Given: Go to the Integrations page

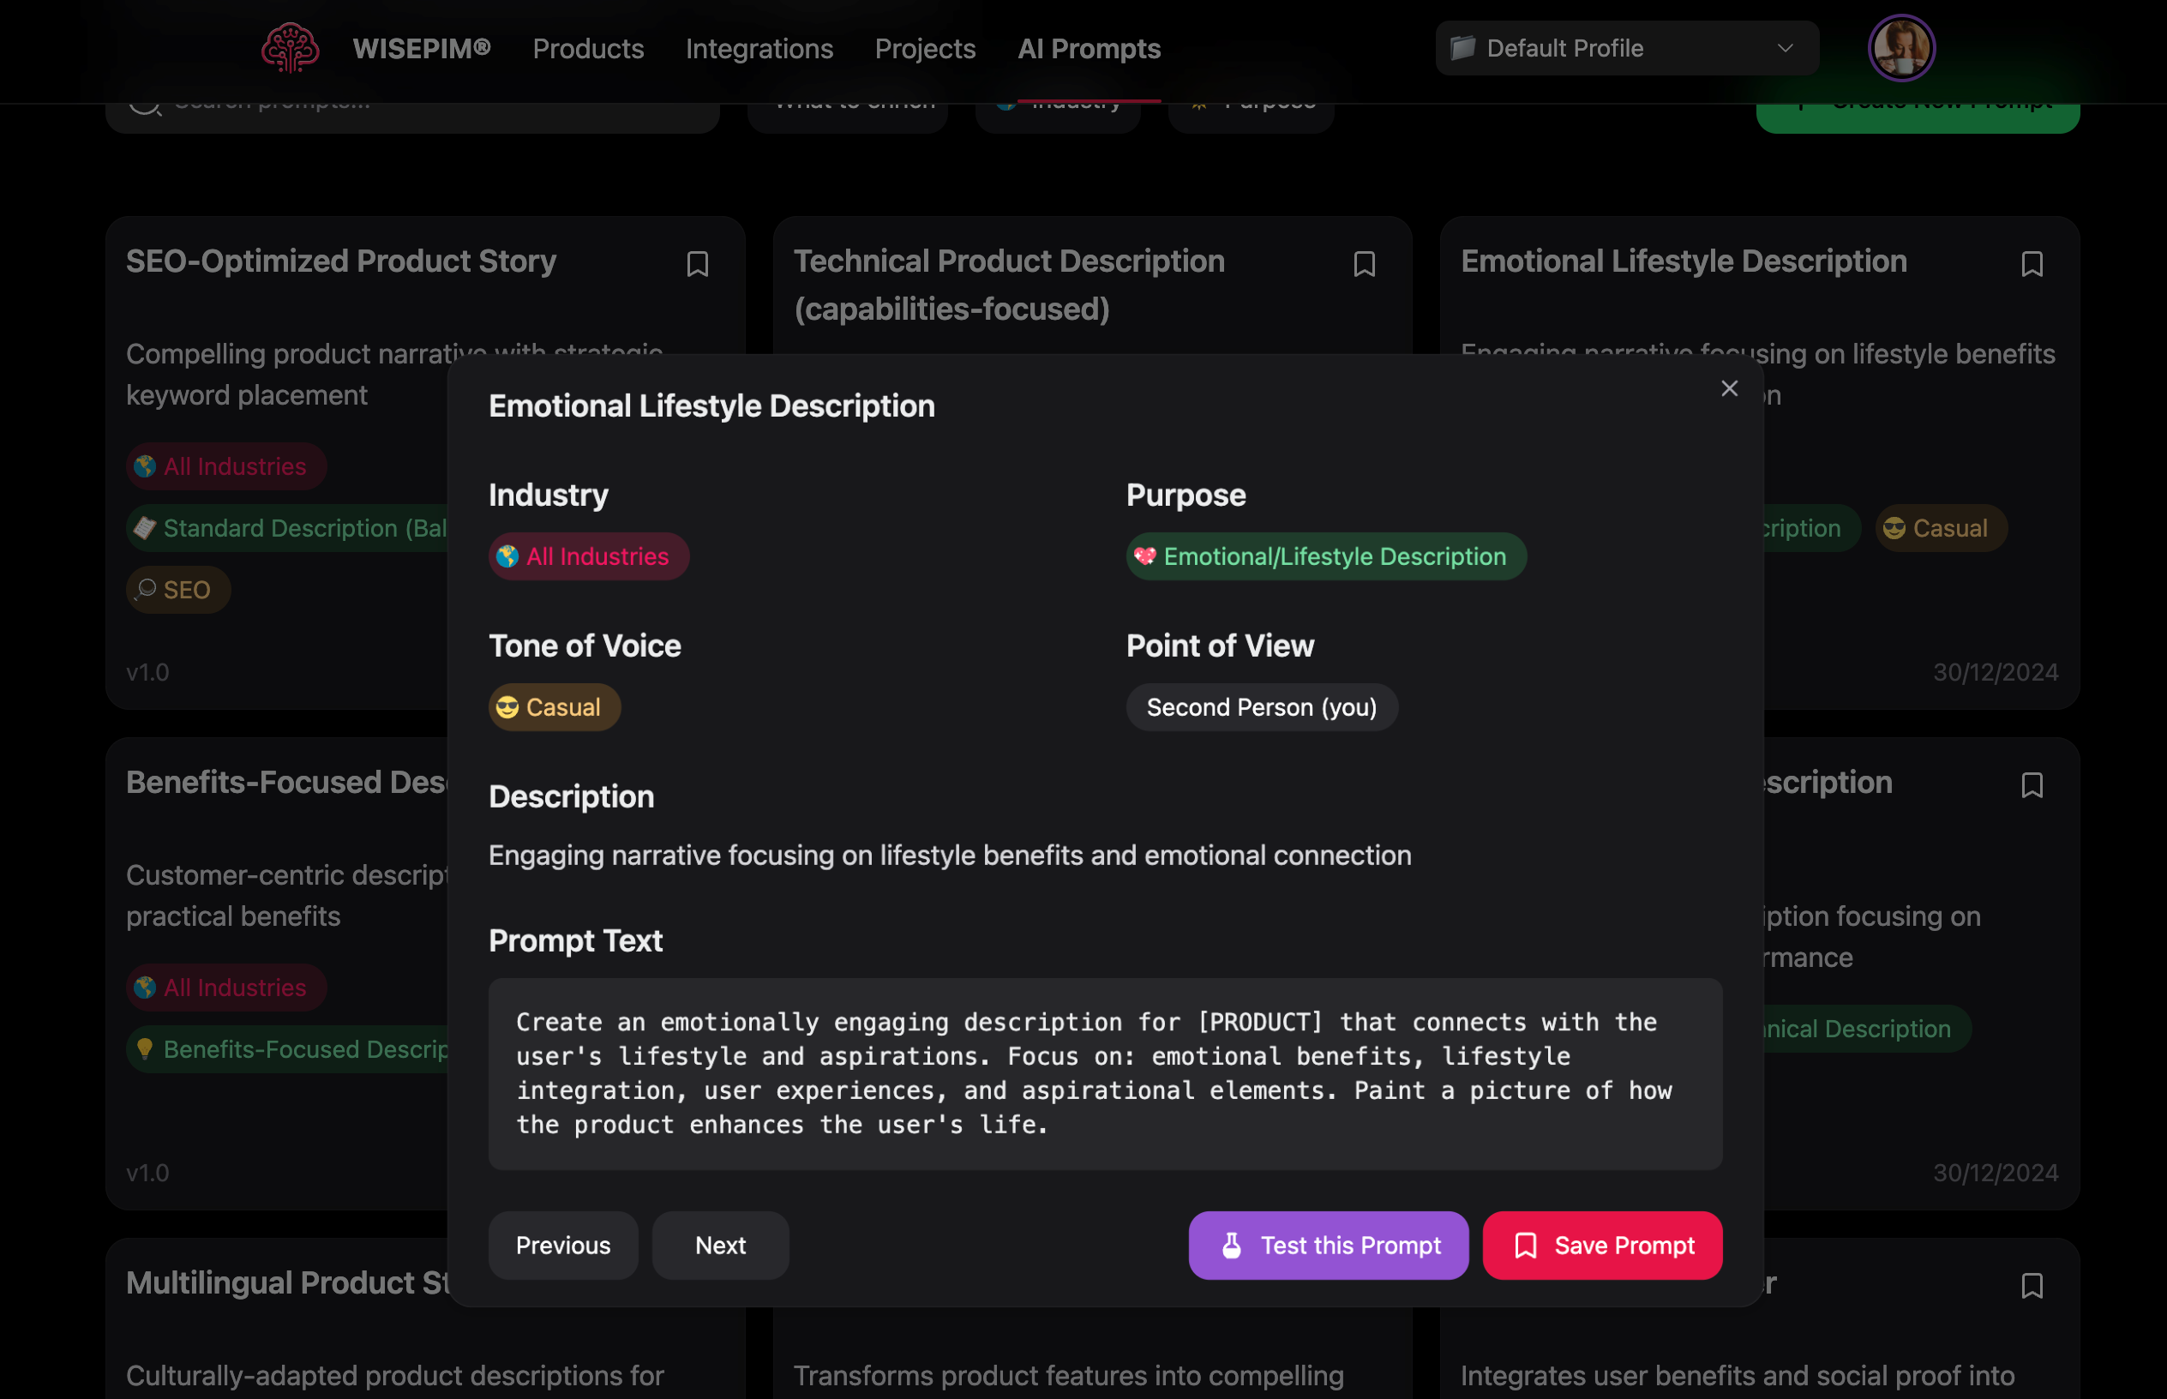Looking at the screenshot, I should (759, 48).
